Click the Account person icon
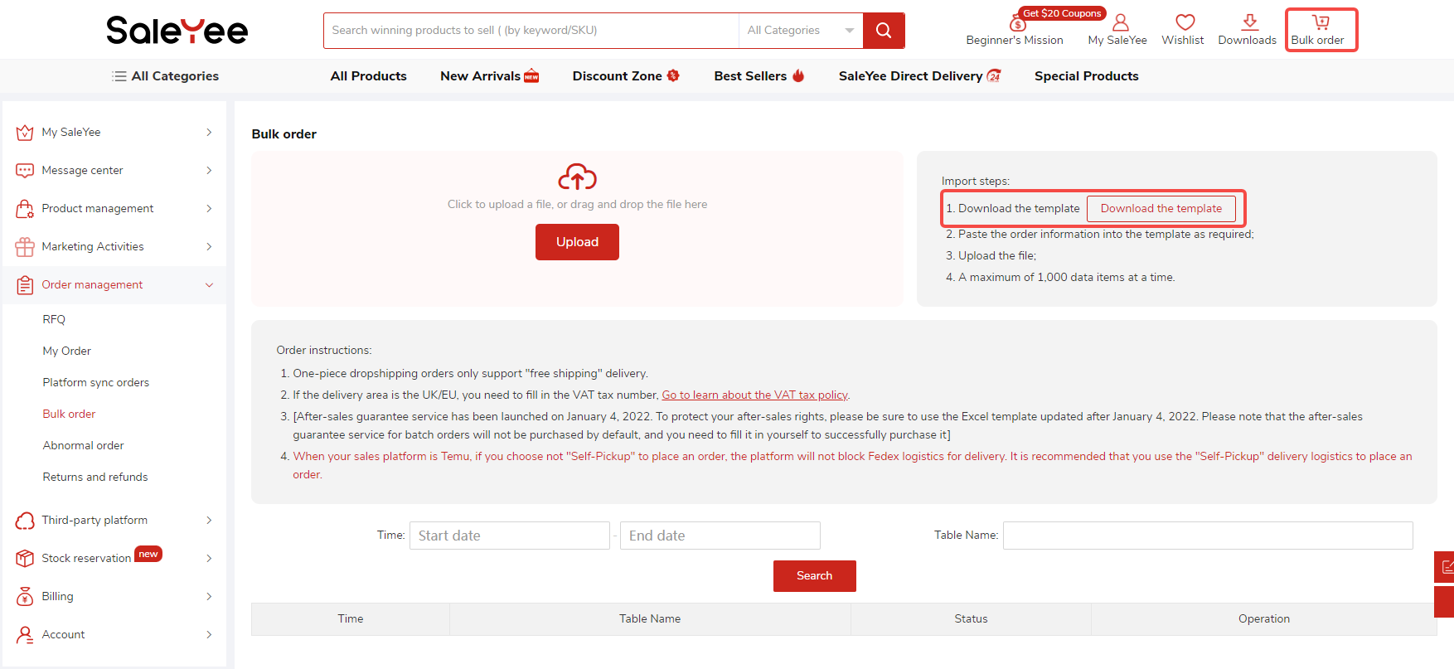 tap(25, 635)
